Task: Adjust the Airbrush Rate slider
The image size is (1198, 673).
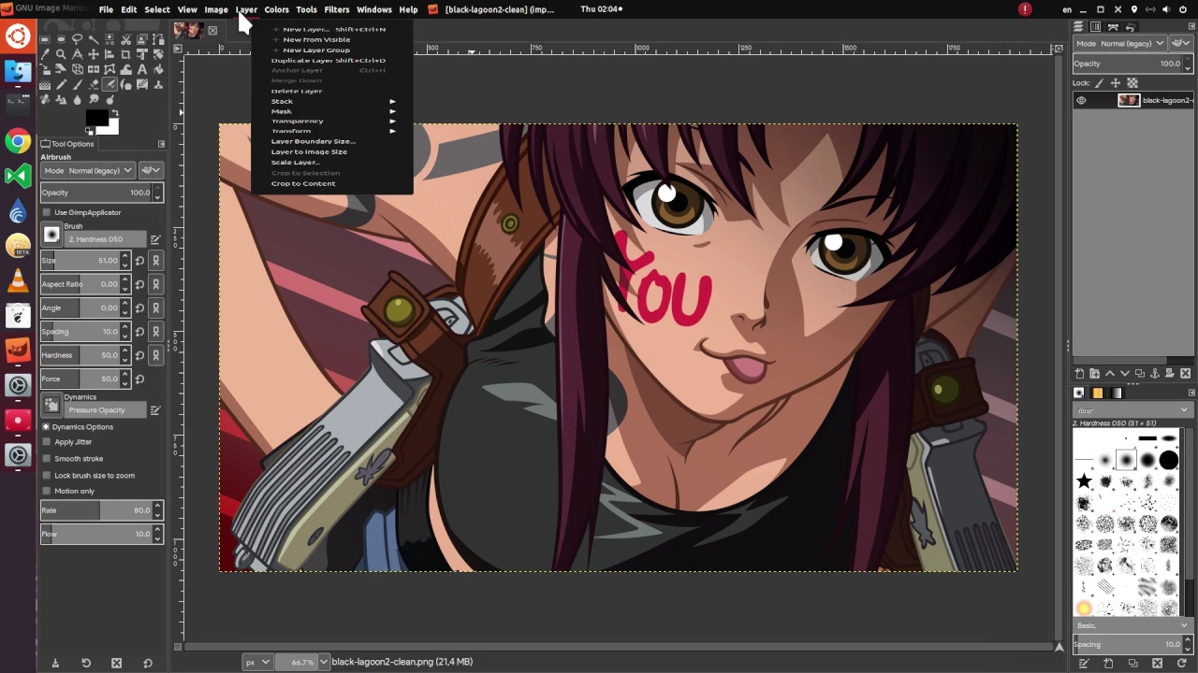Action: click(x=101, y=510)
